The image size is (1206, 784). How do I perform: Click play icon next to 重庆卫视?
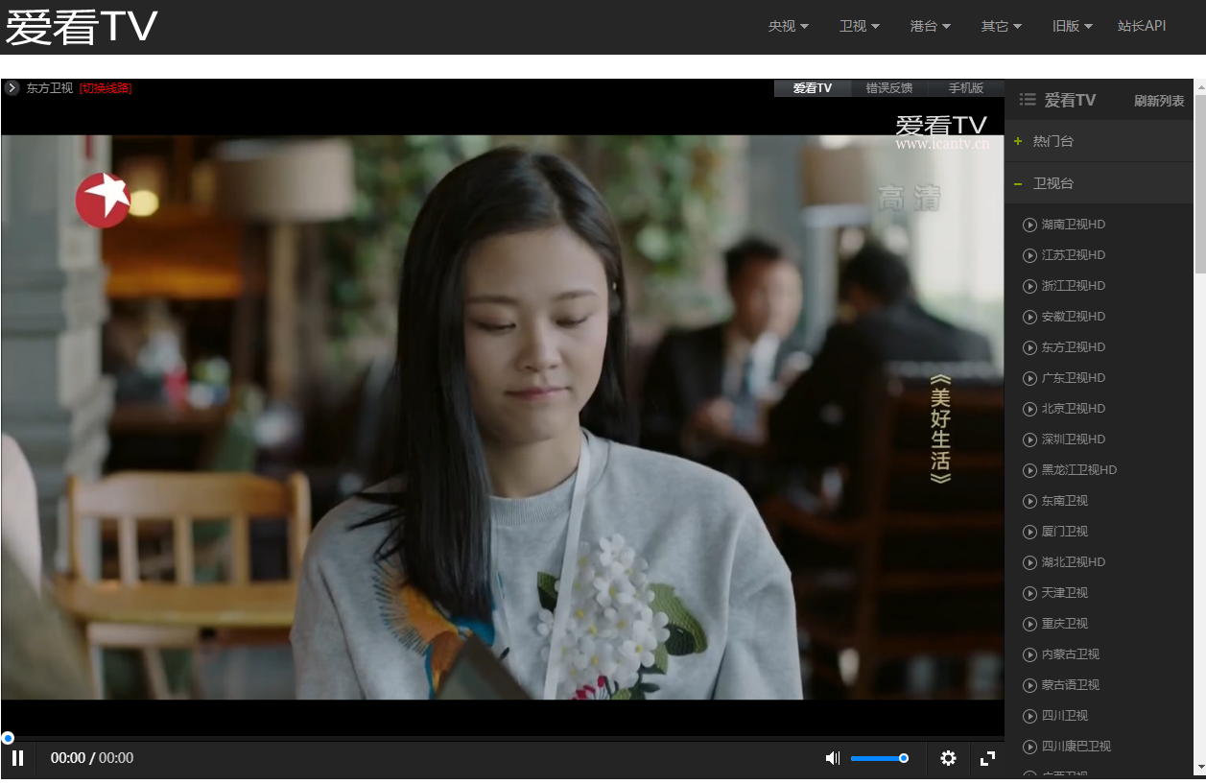tap(1029, 624)
